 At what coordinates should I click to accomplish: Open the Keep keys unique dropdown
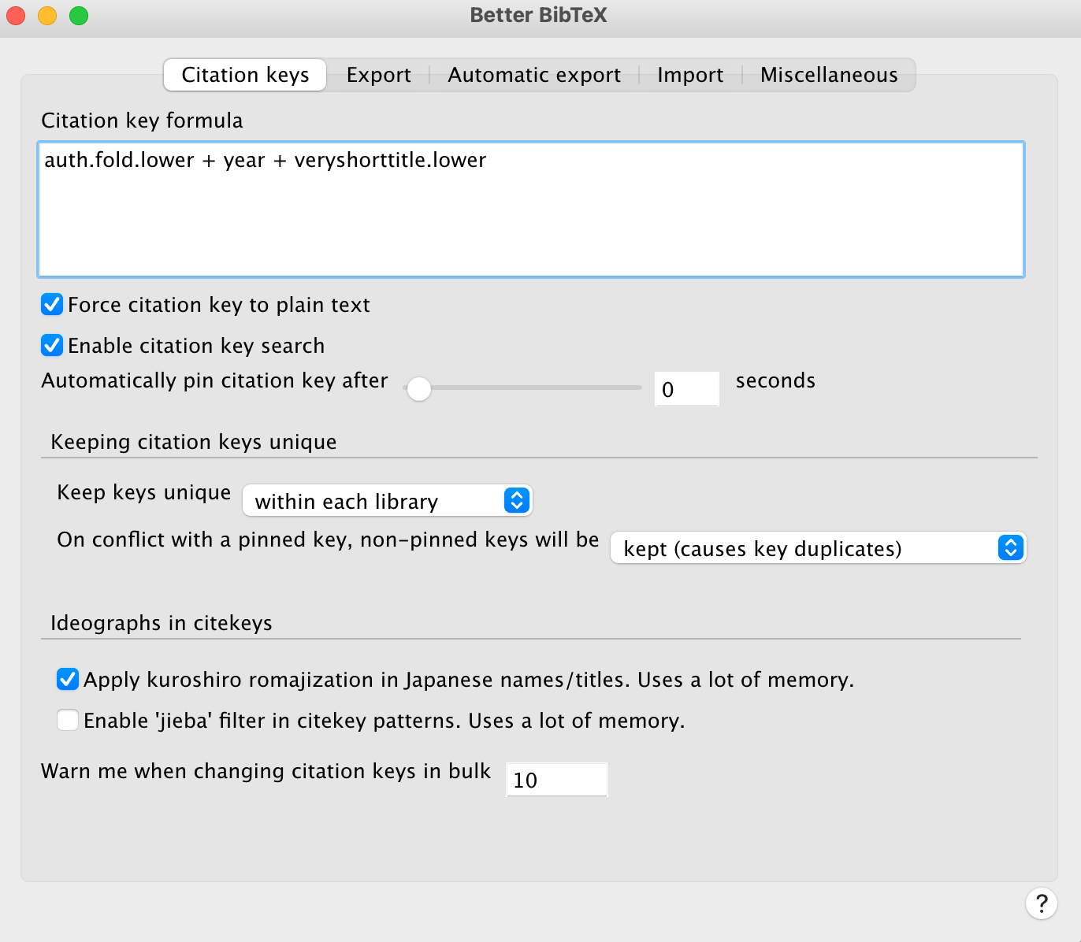[388, 501]
